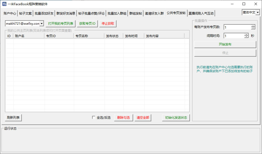Viewport: 262px width, 154px height.
Task: Click the red 删除勾选 button
Action: (x=123, y=118)
